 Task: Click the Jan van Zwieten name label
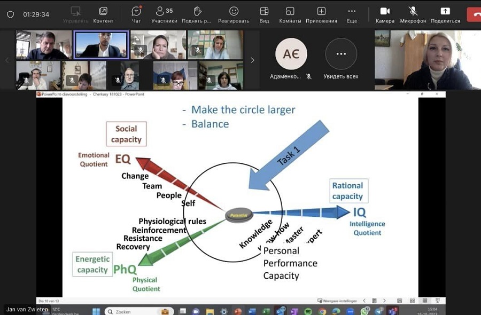(x=27, y=309)
